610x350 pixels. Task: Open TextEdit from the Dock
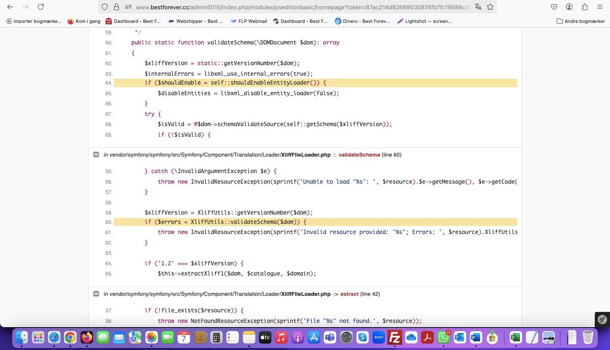[532, 337]
